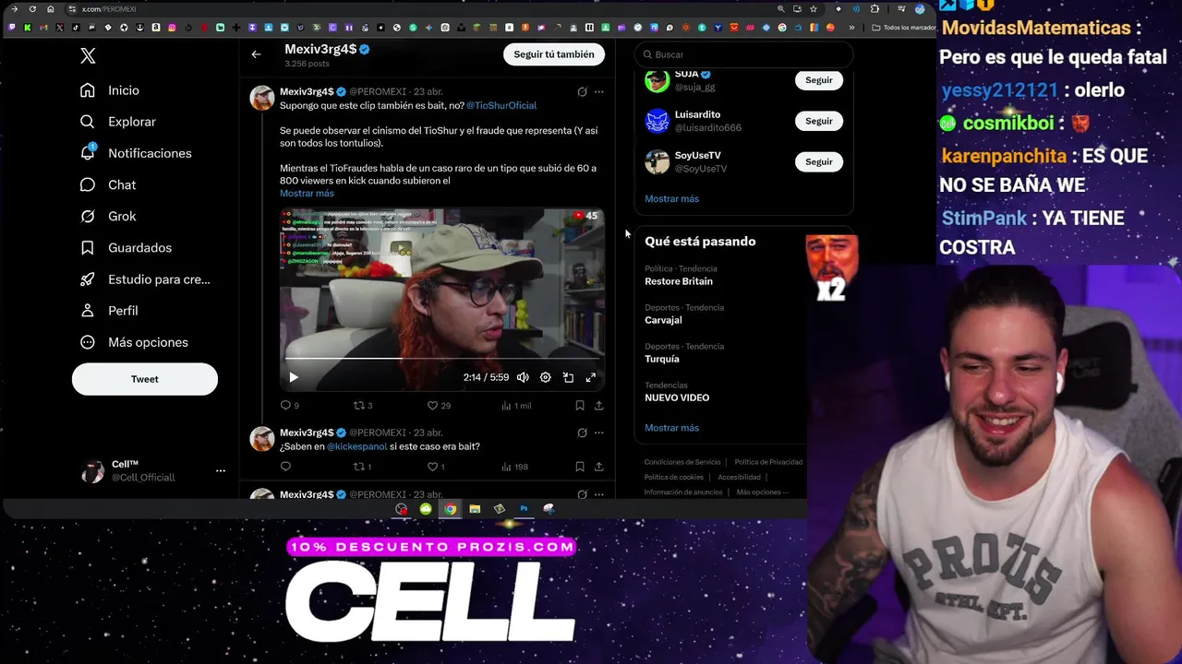Viewport: 1182px width, 664px height.
Task: Click Seguir tú también button
Action: (554, 54)
